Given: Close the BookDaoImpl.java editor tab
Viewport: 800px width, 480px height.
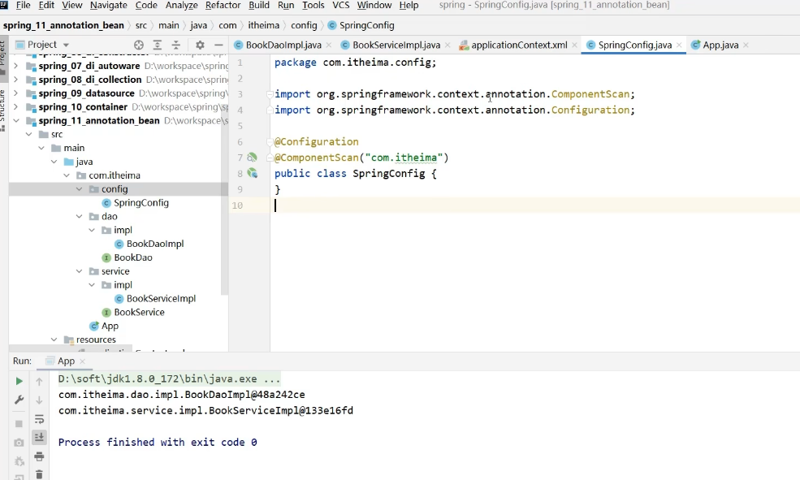Looking at the screenshot, I should tap(330, 45).
